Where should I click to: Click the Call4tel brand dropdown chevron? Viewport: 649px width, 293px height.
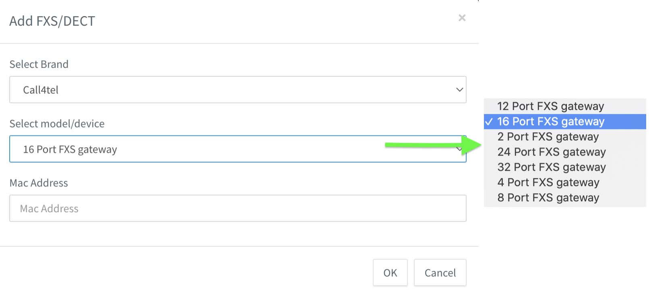(x=459, y=90)
